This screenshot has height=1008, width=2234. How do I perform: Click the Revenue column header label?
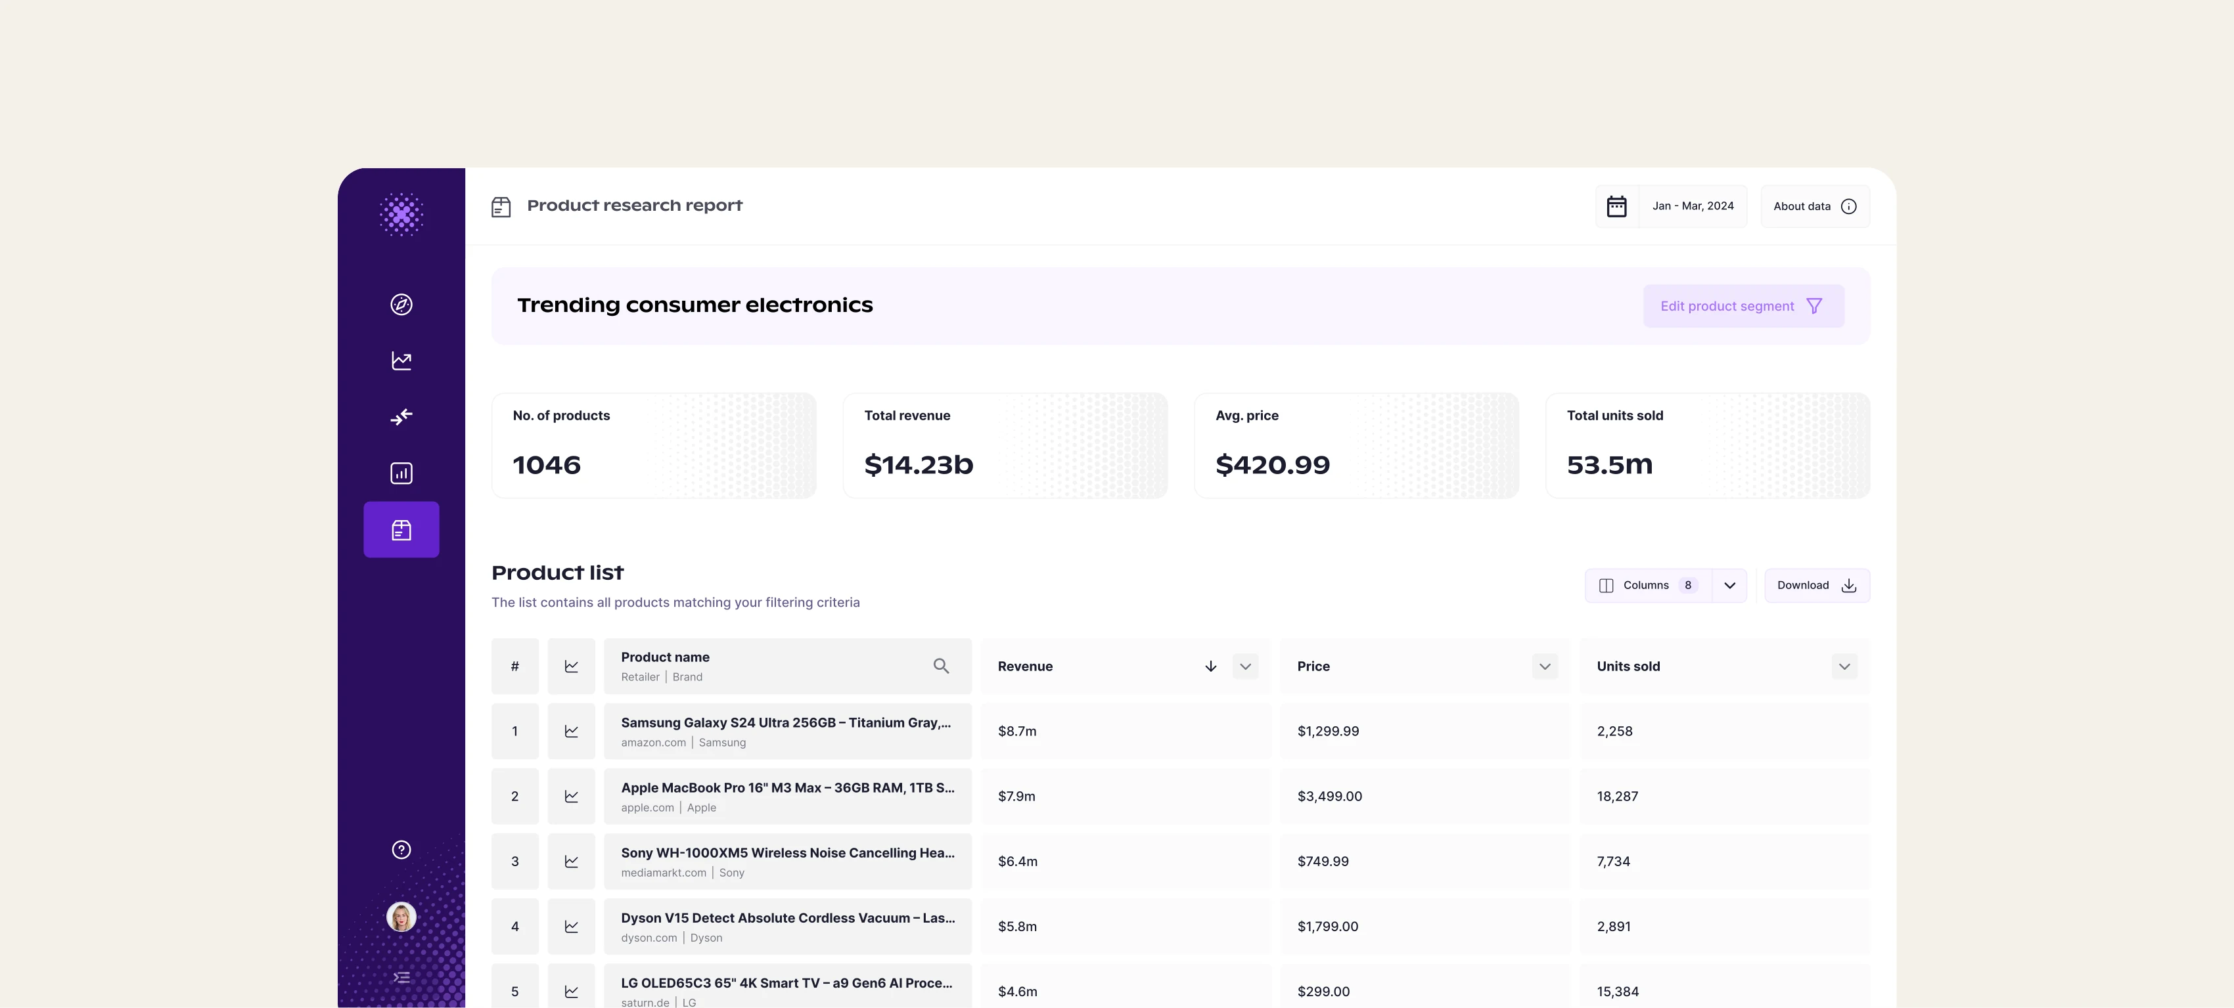coord(1025,667)
